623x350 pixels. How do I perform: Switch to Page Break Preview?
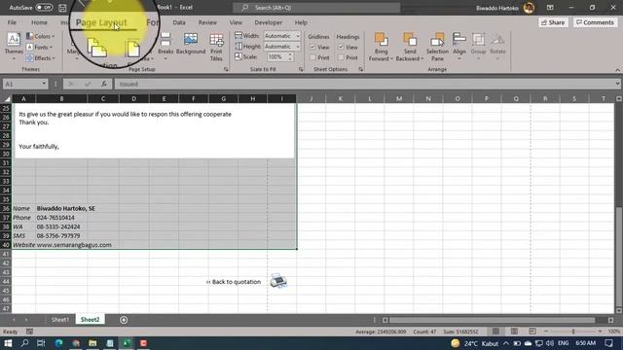(x=532, y=332)
